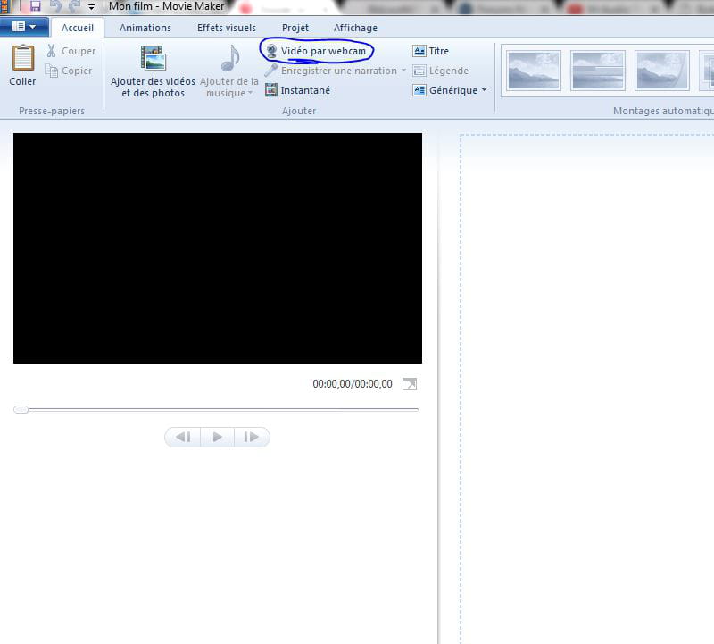The image size is (714, 644).
Task: Step to the previous frame
Action: point(183,437)
